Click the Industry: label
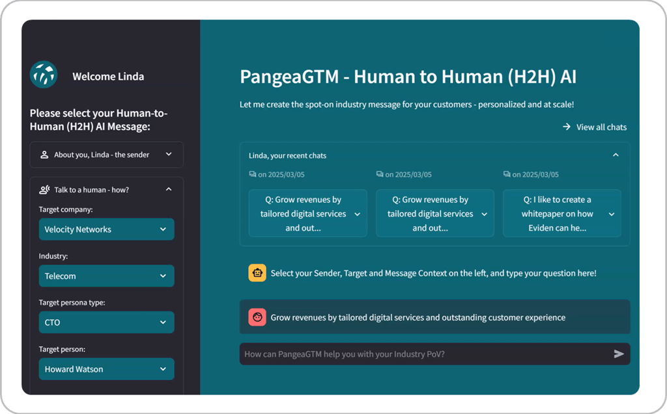667x414 pixels. coord(53,256)
